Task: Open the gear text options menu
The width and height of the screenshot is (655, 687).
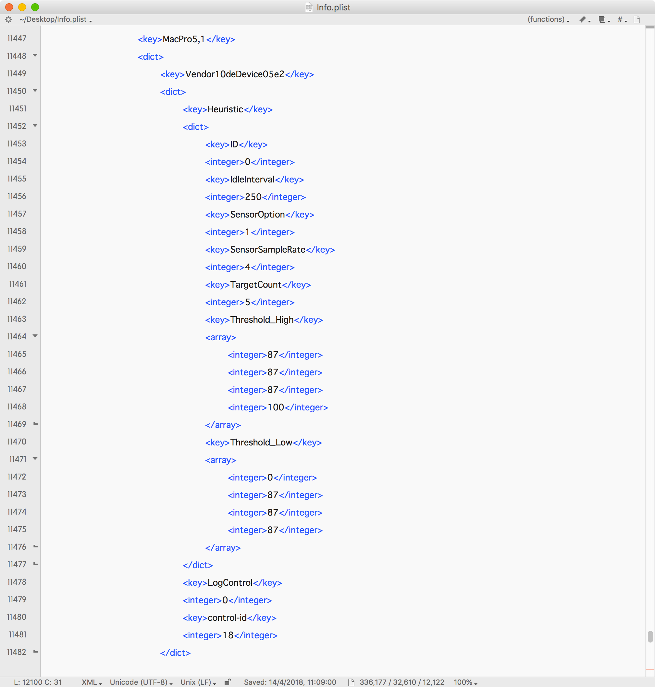Action: tap(8, 19)
